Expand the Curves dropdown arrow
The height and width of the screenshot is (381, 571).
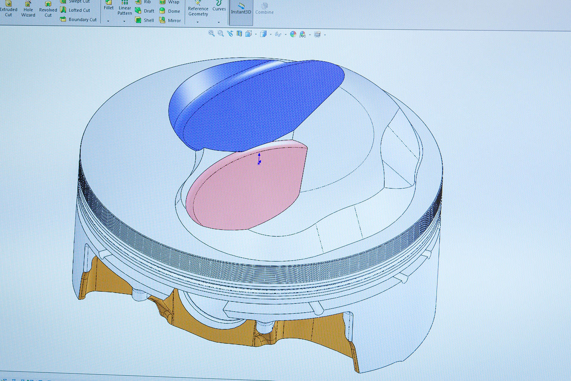point(218,22)
